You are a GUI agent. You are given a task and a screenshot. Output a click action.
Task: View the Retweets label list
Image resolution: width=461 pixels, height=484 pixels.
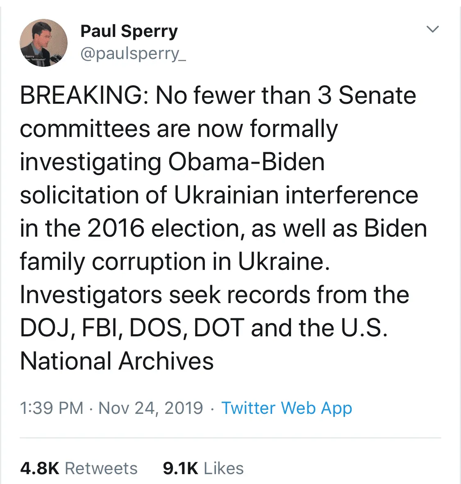tap(101, 468)
